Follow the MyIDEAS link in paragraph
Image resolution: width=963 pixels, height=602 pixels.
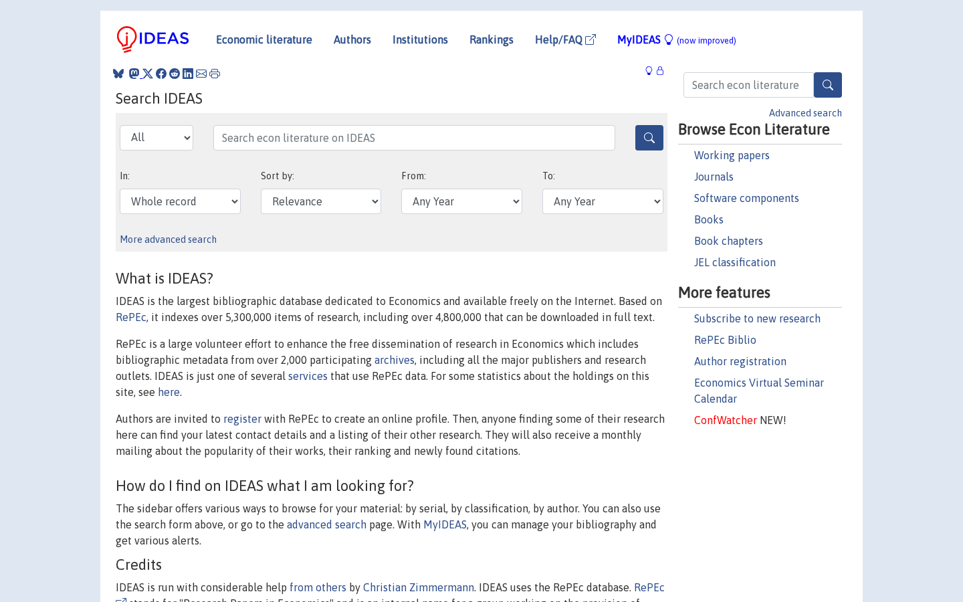pos(445,524)
